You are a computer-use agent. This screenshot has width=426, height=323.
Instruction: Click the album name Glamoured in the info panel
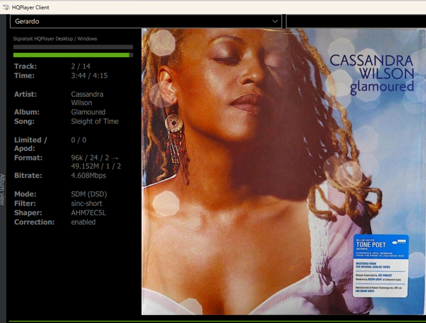coord(88,112)
